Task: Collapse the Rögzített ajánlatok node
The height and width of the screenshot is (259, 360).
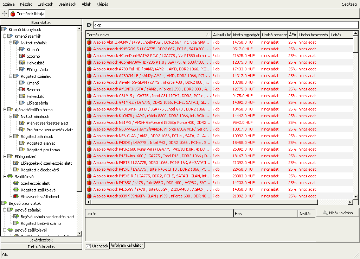Action: 11,136
